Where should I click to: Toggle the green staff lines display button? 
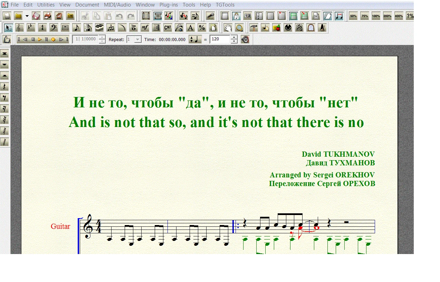pos(293,16)
